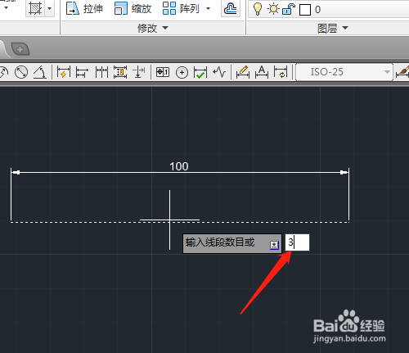Click the 输入线段数目或 prompt label
Screen dimensions: 409x353
point(220,242)
